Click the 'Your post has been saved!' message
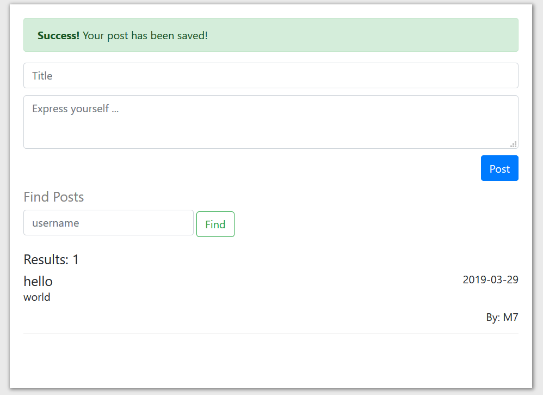Image resolution: width=543 pixels, height=395 pixels. pyautogui.click(x=145, y=36)
